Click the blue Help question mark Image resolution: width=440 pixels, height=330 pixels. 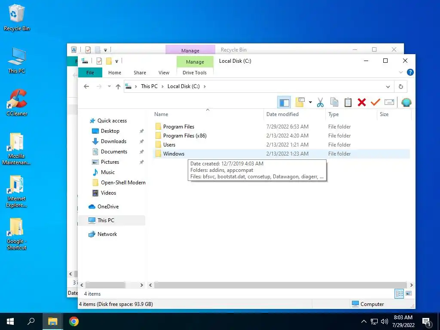[410, 72]
